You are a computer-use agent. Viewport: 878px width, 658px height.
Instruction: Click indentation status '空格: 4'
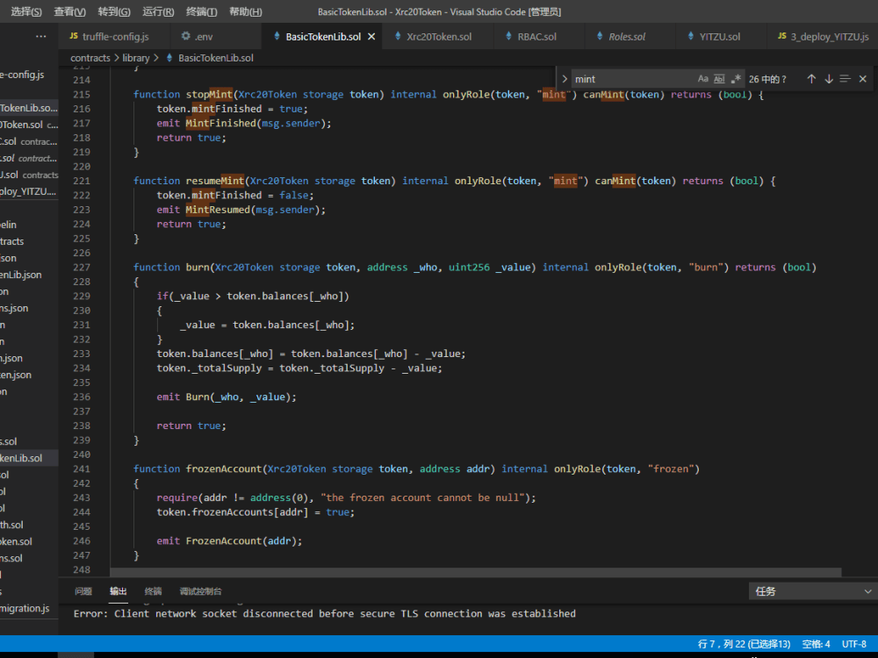point(816,644)
